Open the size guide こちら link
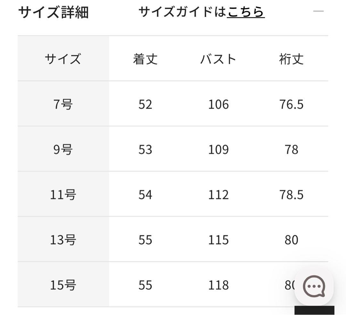This screenshot has height=315, width=346. 246,12
